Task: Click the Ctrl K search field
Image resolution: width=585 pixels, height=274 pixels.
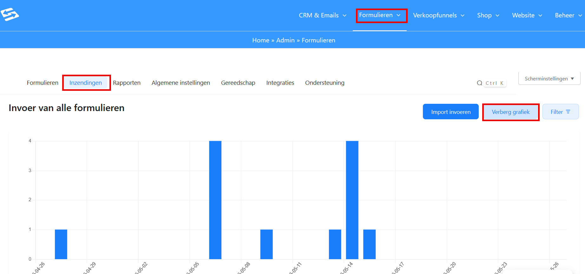Action: (x=495, y=83)
